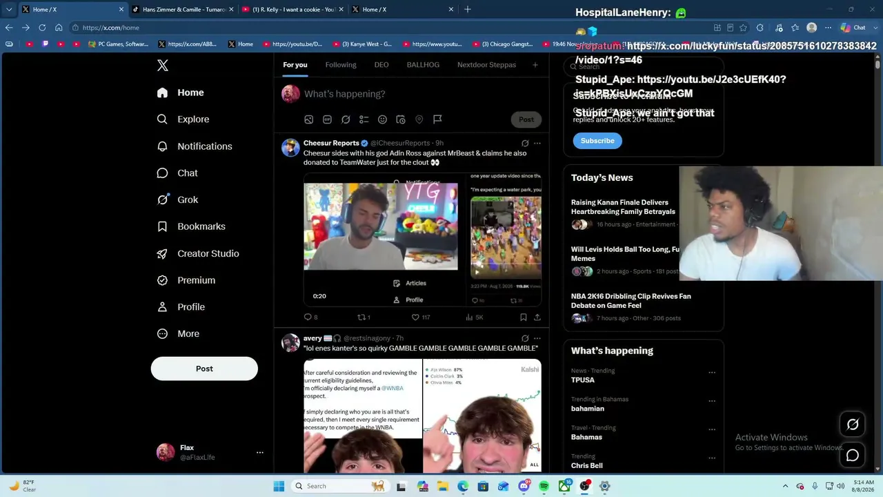The height and width of the screenshot is (497, 883).
Task: Click the large Post button in sidebar
Action: pyautogui.click(x=204, y=369)
